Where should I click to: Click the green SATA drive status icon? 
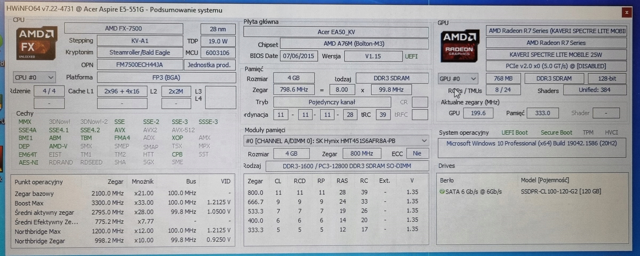442,191
